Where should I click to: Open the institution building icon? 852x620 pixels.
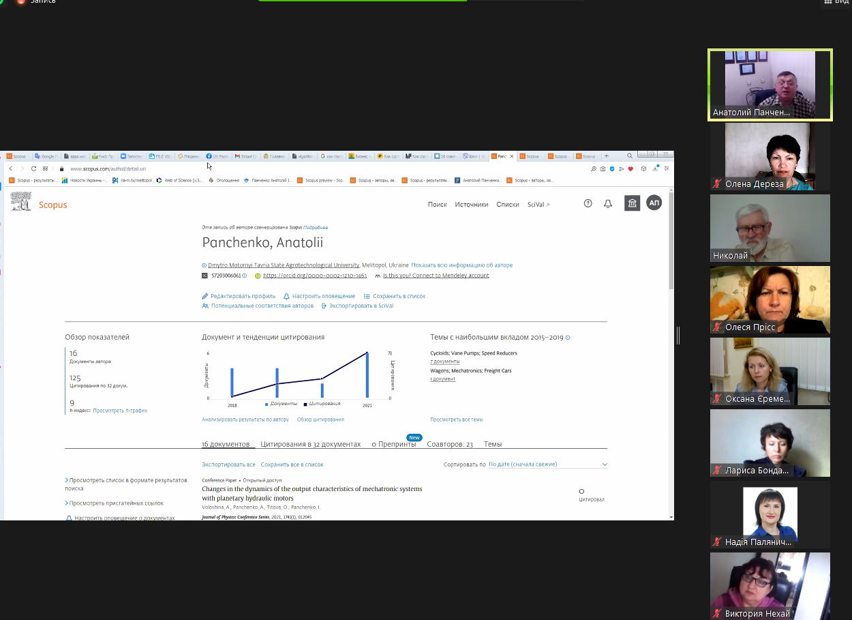coord(633,203)
